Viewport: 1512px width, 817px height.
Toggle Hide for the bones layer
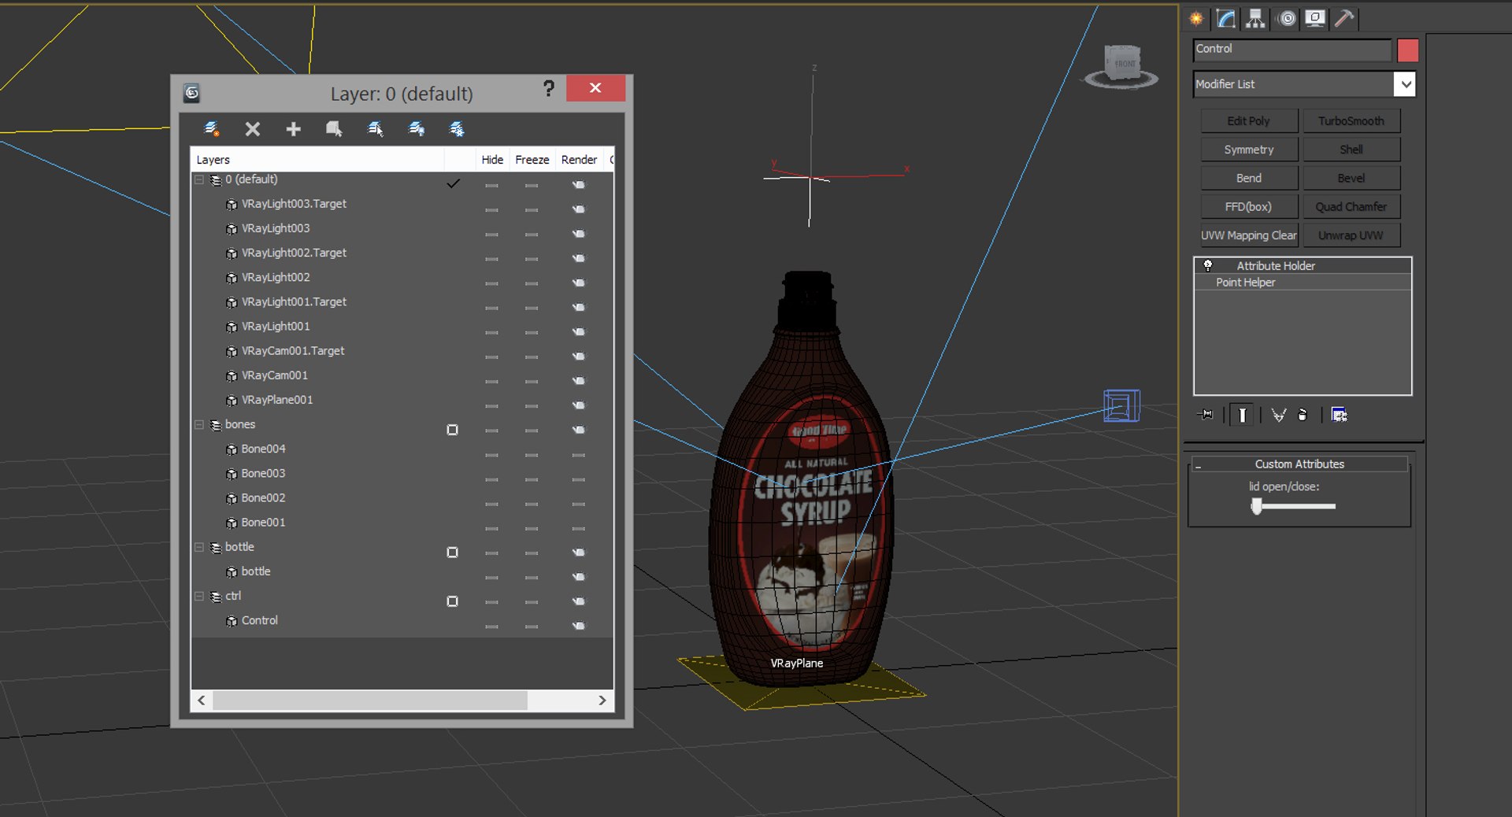point(491,431)
